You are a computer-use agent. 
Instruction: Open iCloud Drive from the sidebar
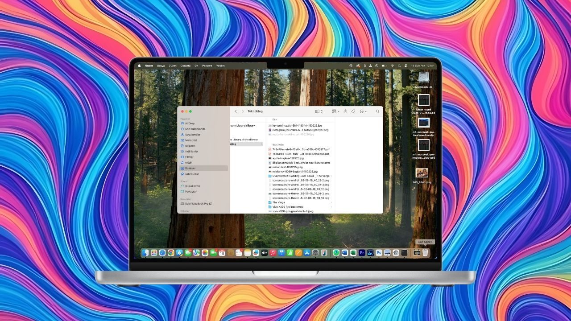pyautogui.click(x=192, y=186)
